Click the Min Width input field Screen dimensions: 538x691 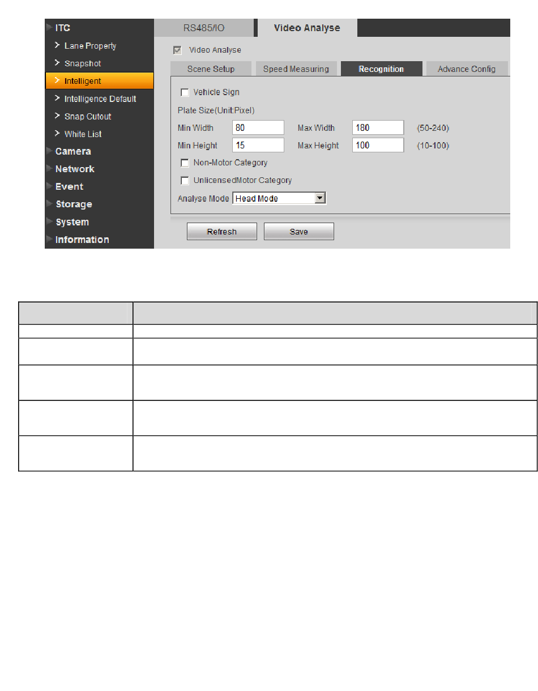[x=258, y=128]
